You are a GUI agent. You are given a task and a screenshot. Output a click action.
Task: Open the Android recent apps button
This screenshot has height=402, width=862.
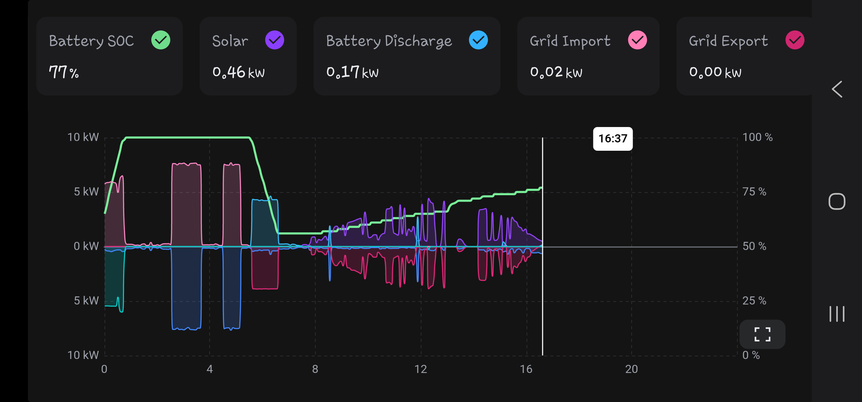(x=837, y=314)
